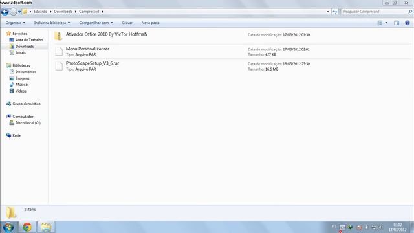Click the 427 KB size value
The image size is (414, 233).
270,54
